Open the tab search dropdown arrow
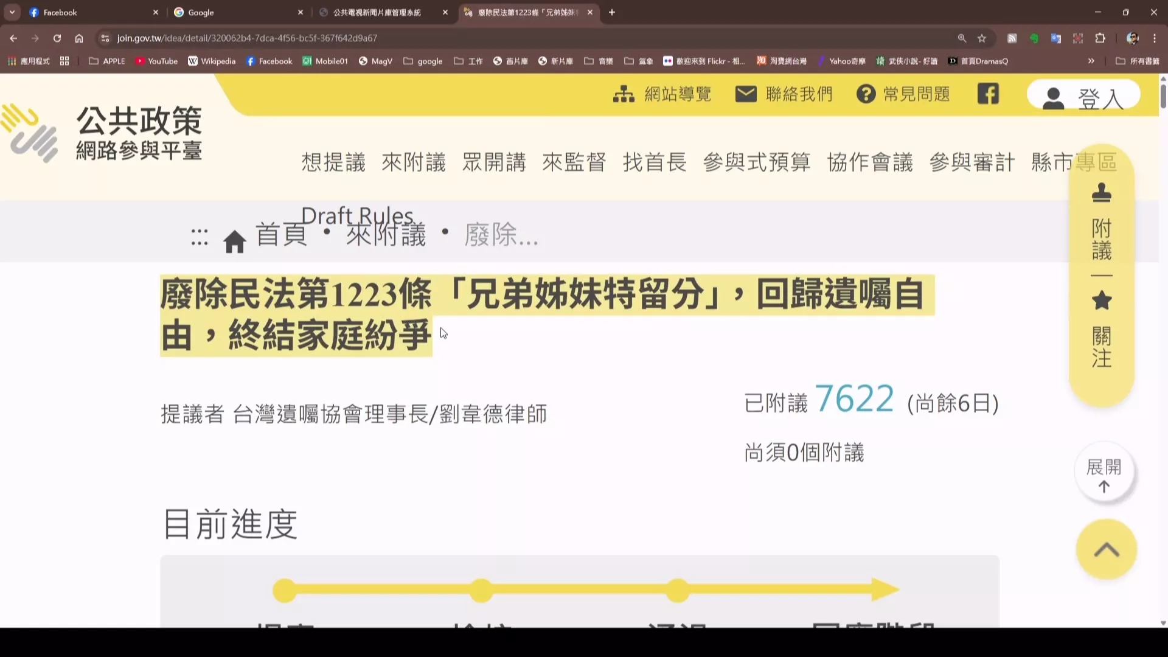Viewport: 1168px width, 657px height. coord(12,12)
